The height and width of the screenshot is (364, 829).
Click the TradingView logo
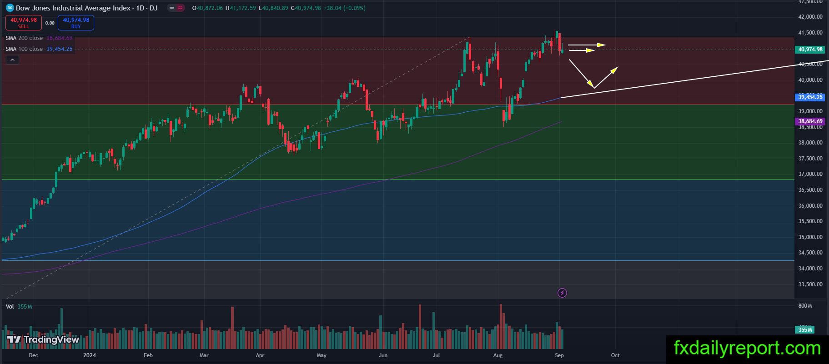[x=43, y=339]
